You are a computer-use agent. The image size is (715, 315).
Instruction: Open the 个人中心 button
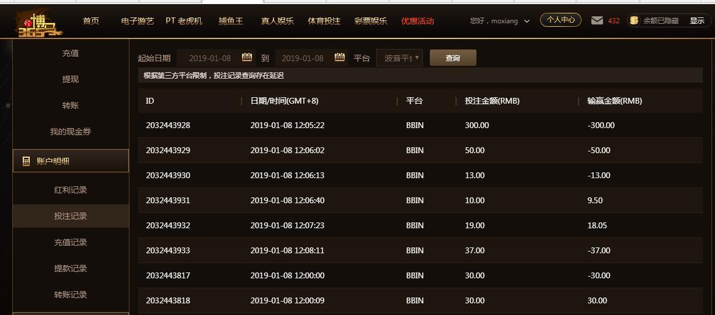coord(560,20)
